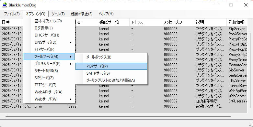Choose メーリングリストの追加と削除(A)
This screenshot has height=127, width=253.
click(x=111, y=80)
